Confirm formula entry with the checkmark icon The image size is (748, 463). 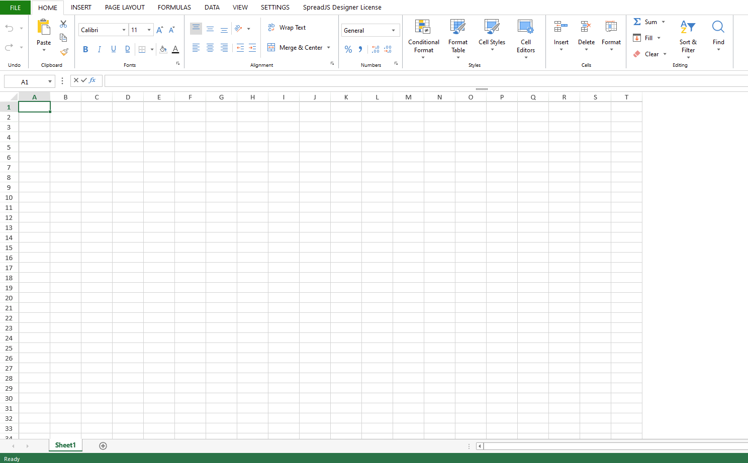[x=84, y=80]
